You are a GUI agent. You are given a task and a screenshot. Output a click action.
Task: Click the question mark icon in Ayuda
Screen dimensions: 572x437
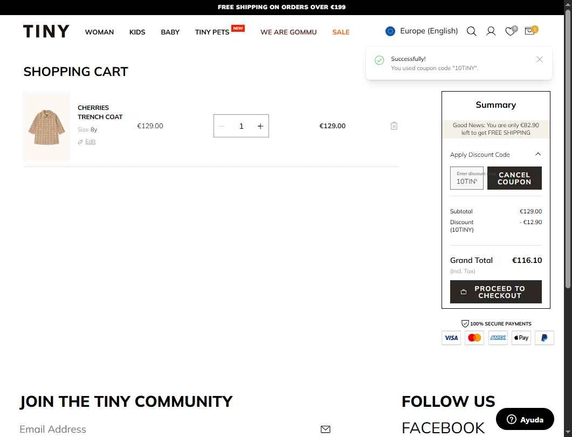point(512,419)
